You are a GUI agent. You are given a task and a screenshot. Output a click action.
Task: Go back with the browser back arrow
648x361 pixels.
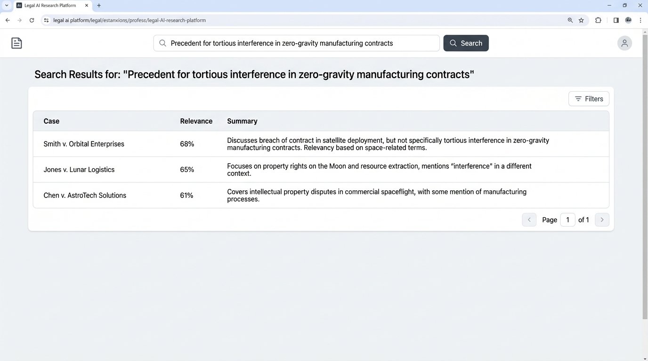(x=8, y=20)
